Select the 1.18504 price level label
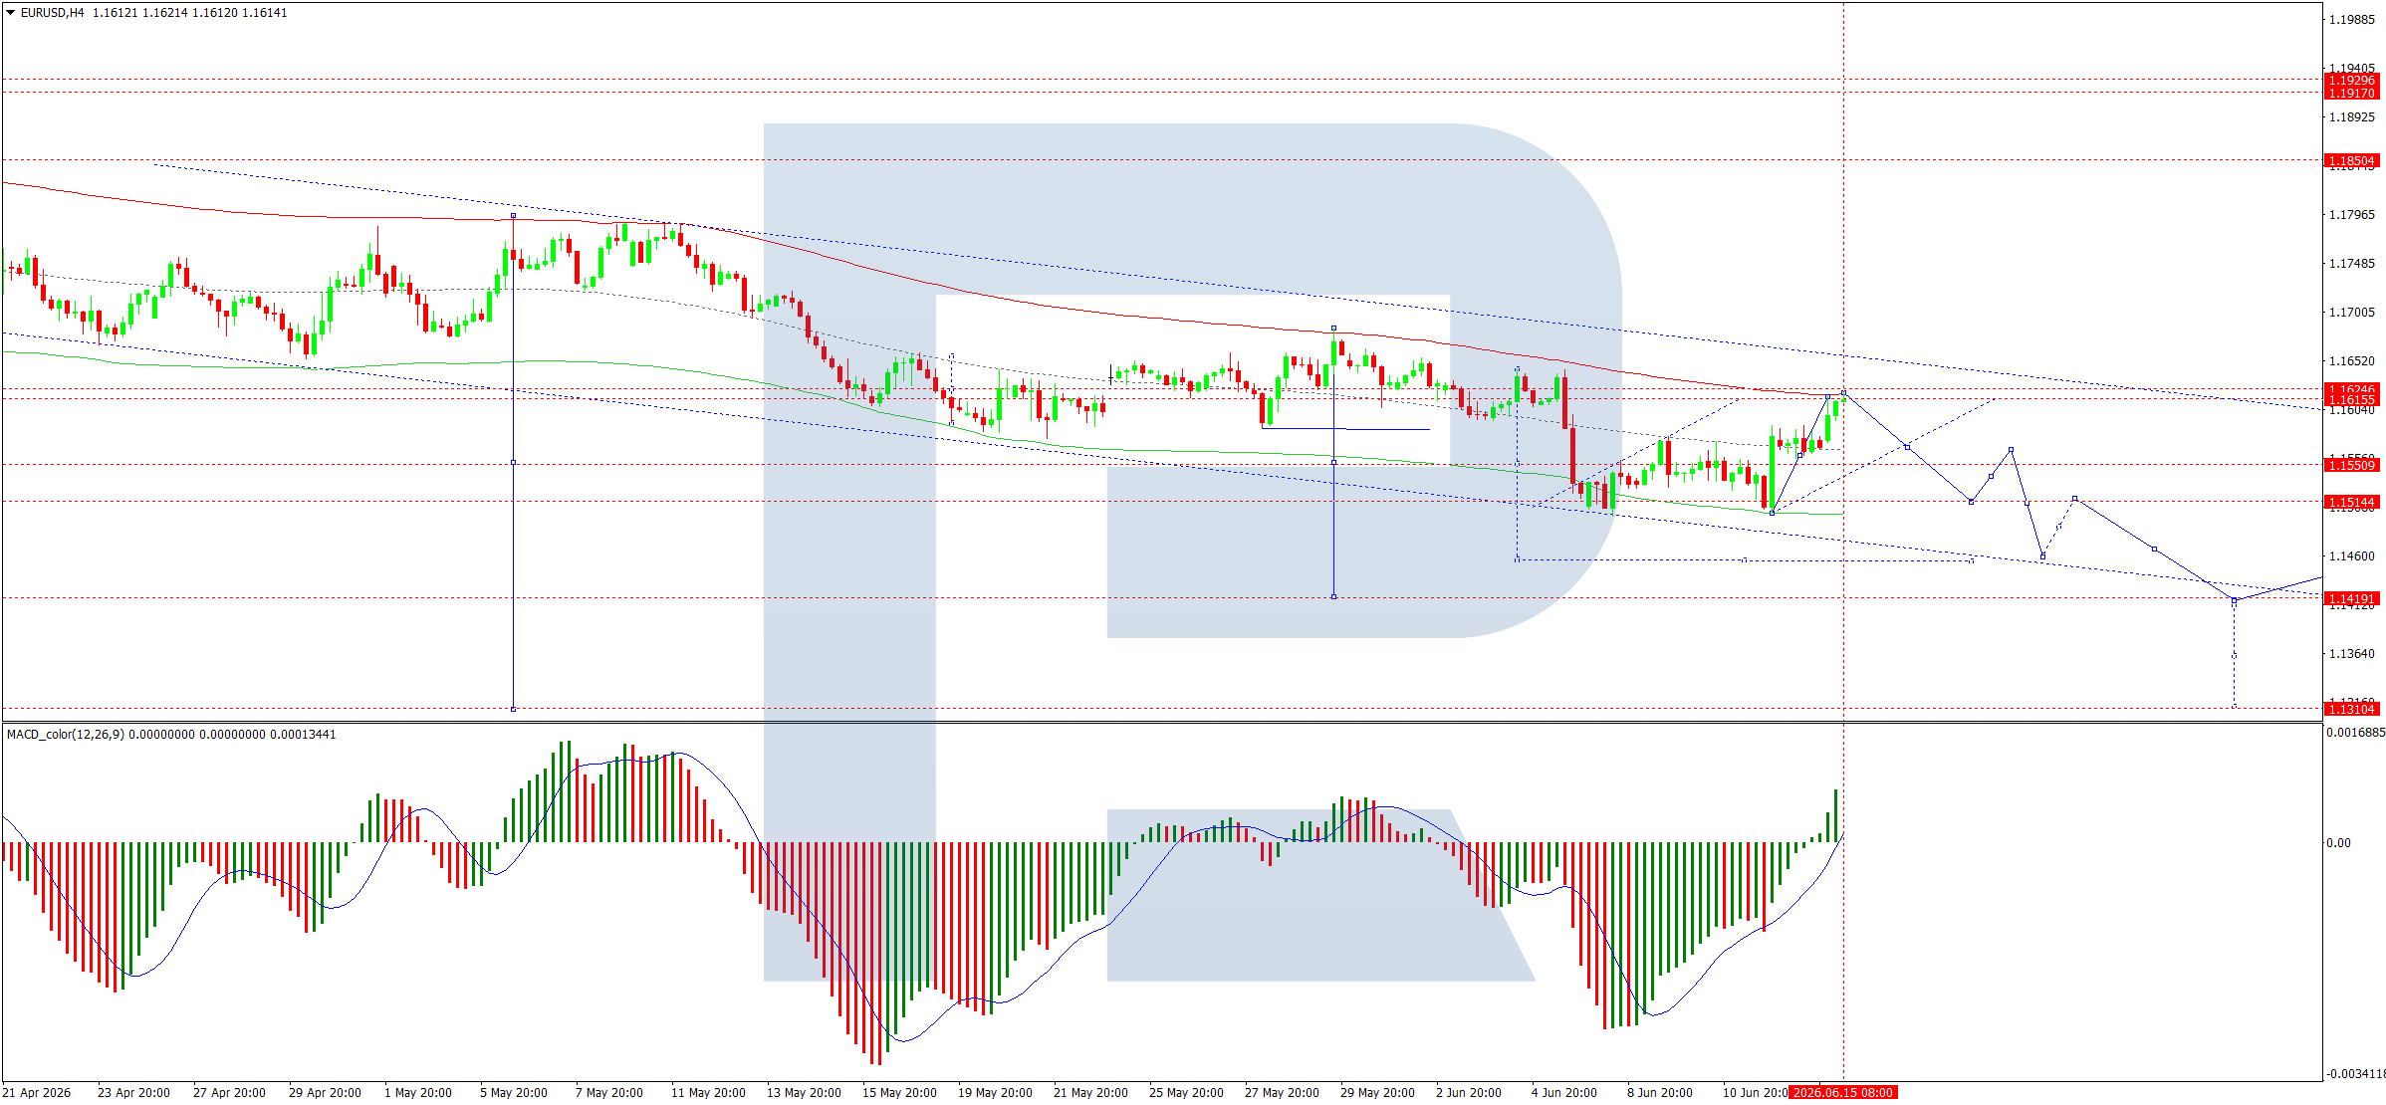The image size is (2386, 1105). 2351,160
